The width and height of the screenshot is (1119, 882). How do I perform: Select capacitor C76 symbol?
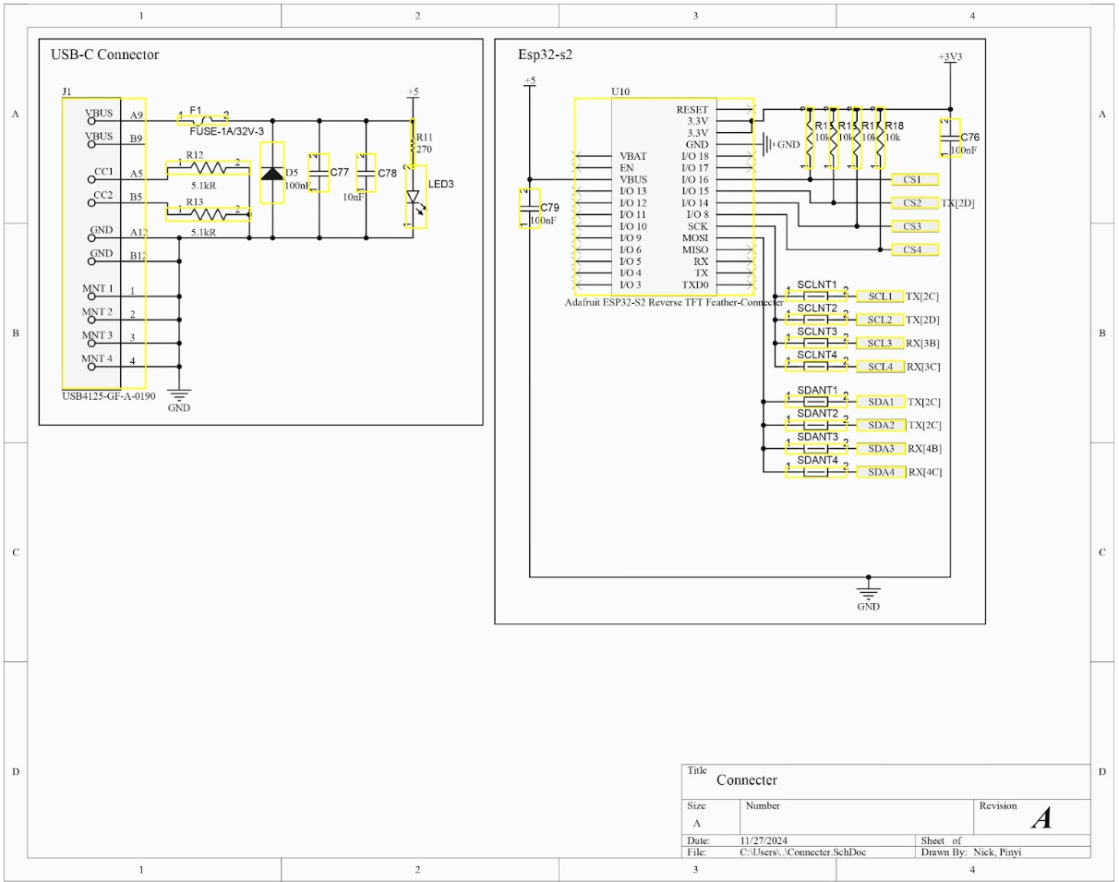pyautogui.click(x=950, y=138)
